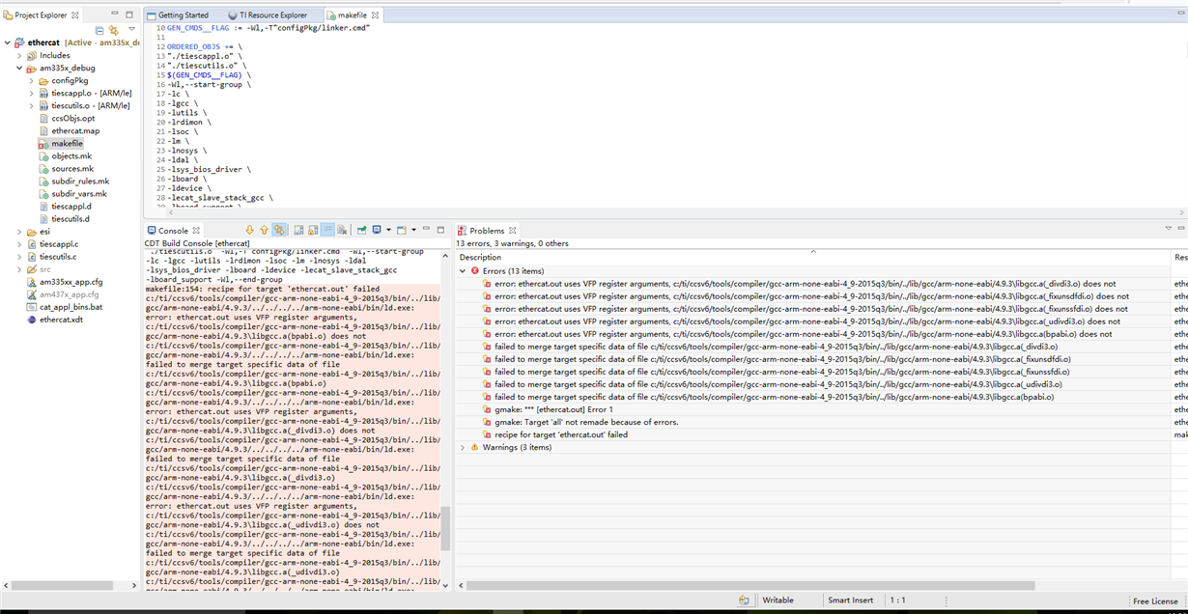Clear the Console output
The width and height of the screenshot is (1188, 614).
pos(342,230)
